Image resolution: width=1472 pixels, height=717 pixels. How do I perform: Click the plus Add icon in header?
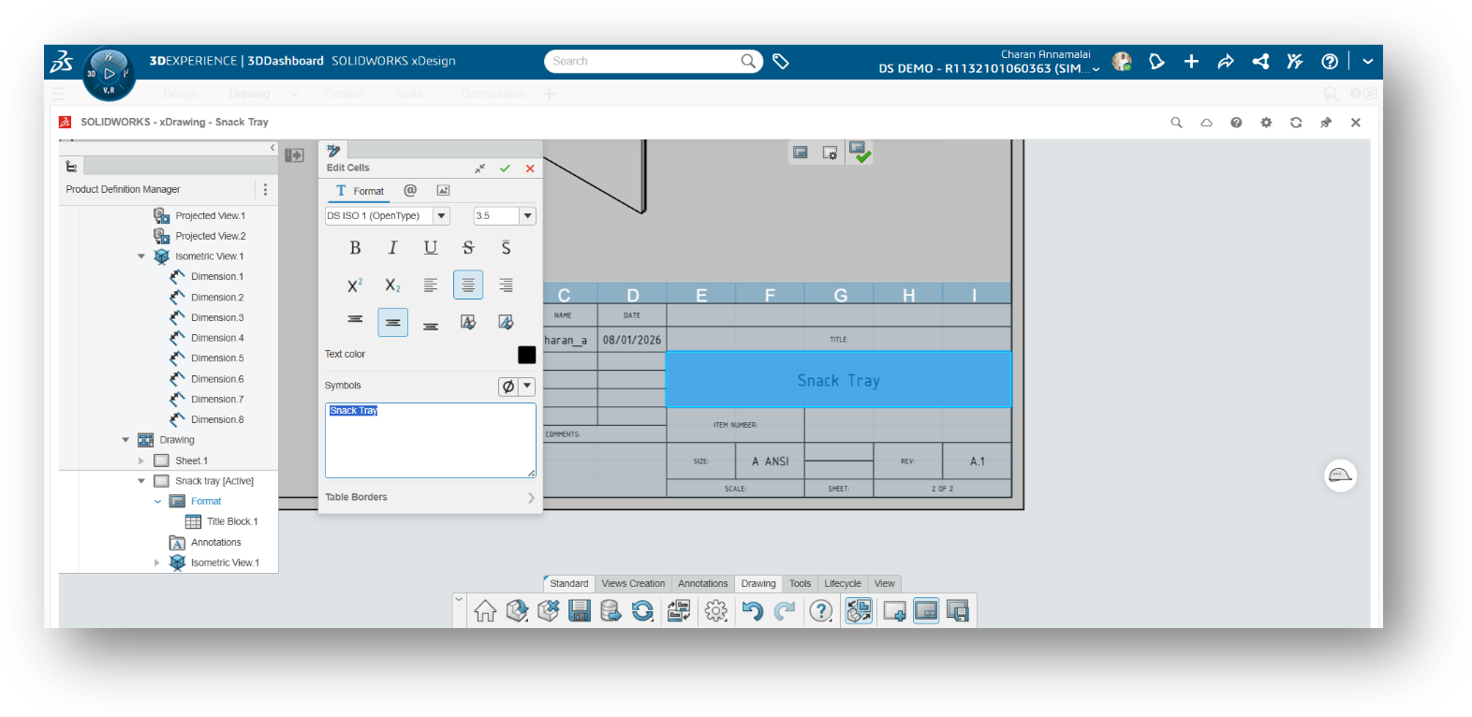coord(1191,62)
